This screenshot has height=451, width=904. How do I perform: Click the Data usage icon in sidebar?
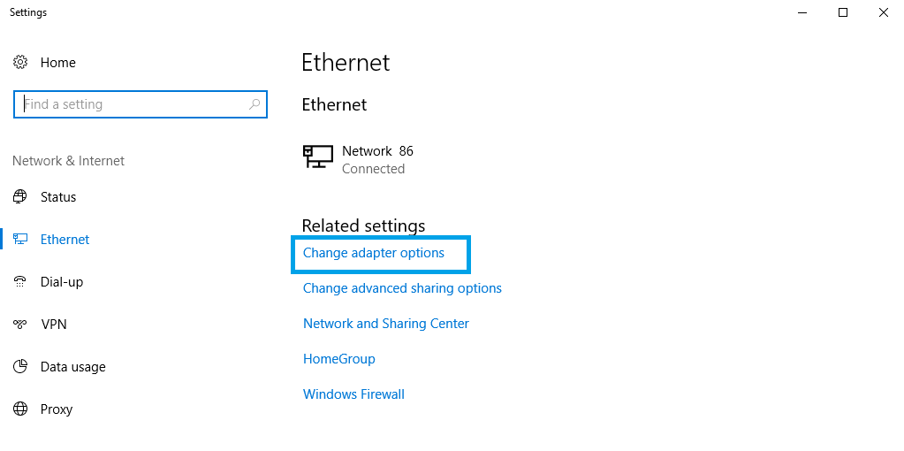20,367
